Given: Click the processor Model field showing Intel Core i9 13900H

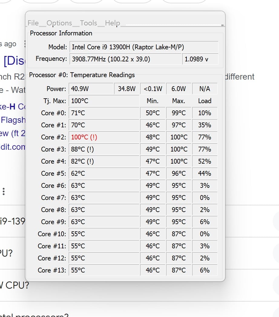Looking at the screenshot, I should click(x=144, y=47).
